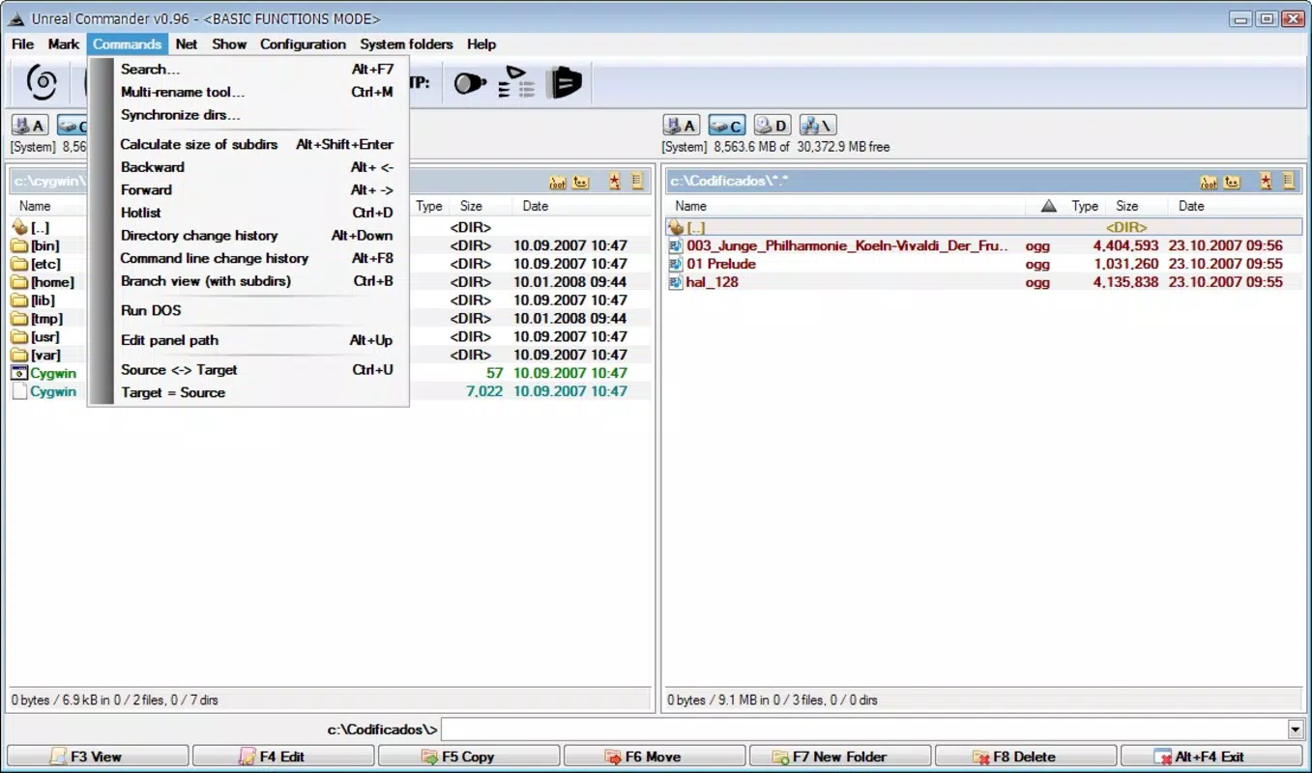Open the command line history dropdown
Image resolution: width=1312 pixels, height=773 pixels.
pyautogui.click(x=1296, y=730)
